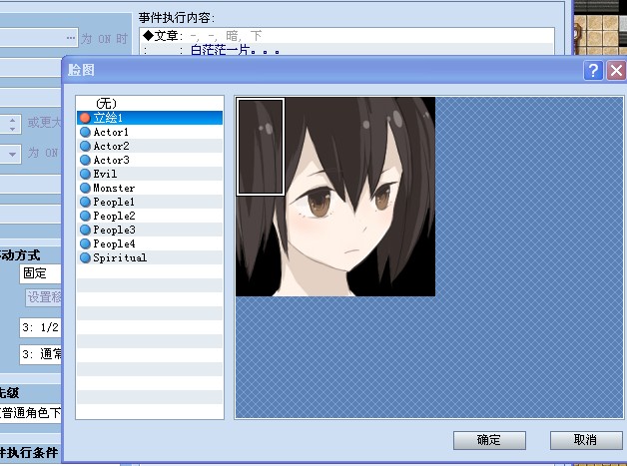Select the Evil text entry
Screen dimensions: 627x466
[105, 174]
